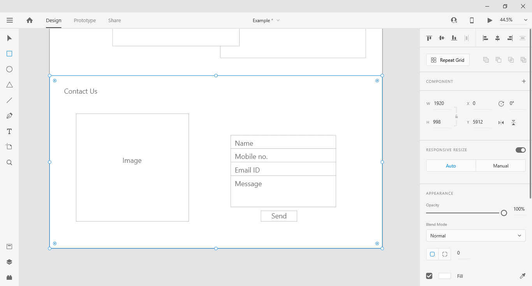Click the X position field
The image size is (532, 286).
tap(482, 103)
